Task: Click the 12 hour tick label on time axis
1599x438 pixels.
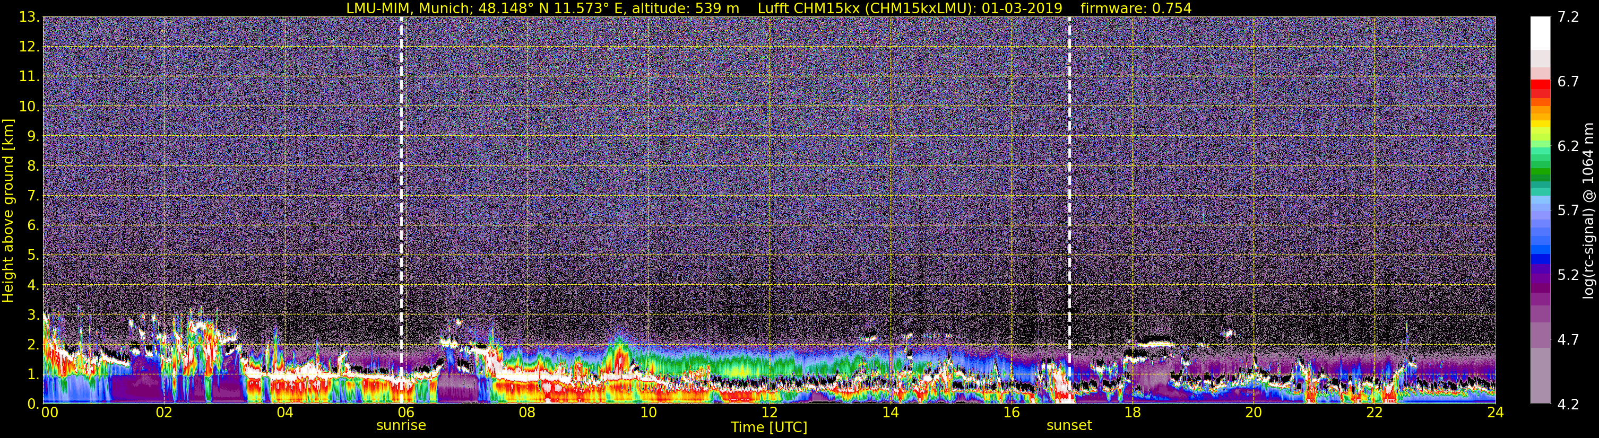Action: 769,413
